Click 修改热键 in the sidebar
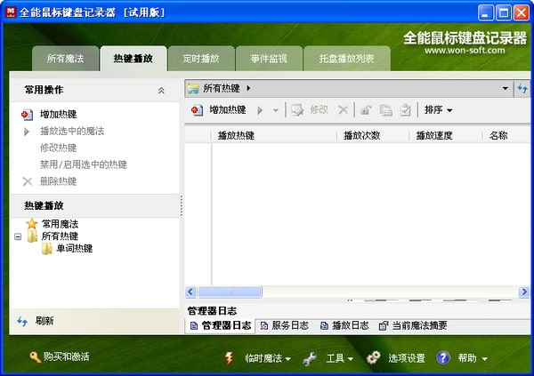 tap(58, 148)
